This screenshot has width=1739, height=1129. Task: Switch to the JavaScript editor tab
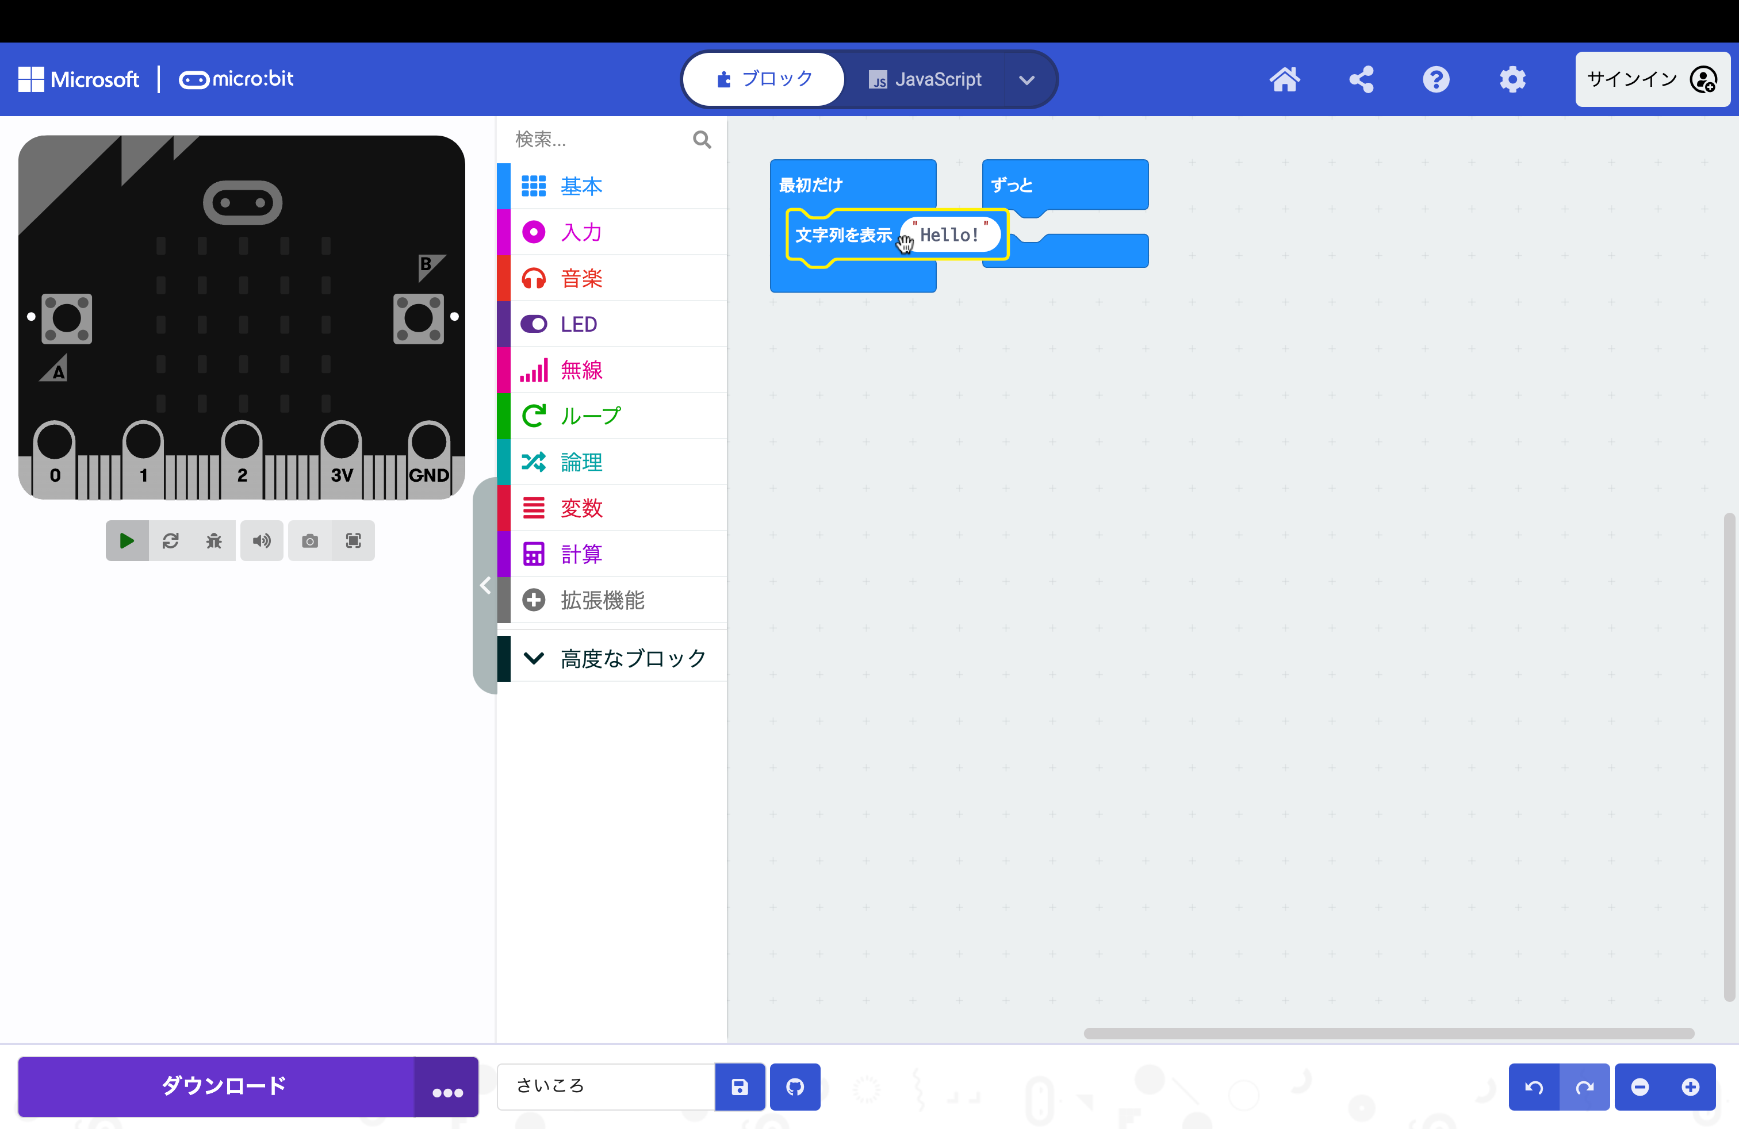[x=925, y=79]
